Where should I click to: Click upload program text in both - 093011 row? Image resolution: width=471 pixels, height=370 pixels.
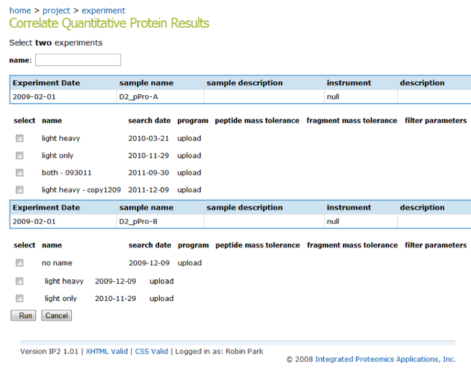189,173
